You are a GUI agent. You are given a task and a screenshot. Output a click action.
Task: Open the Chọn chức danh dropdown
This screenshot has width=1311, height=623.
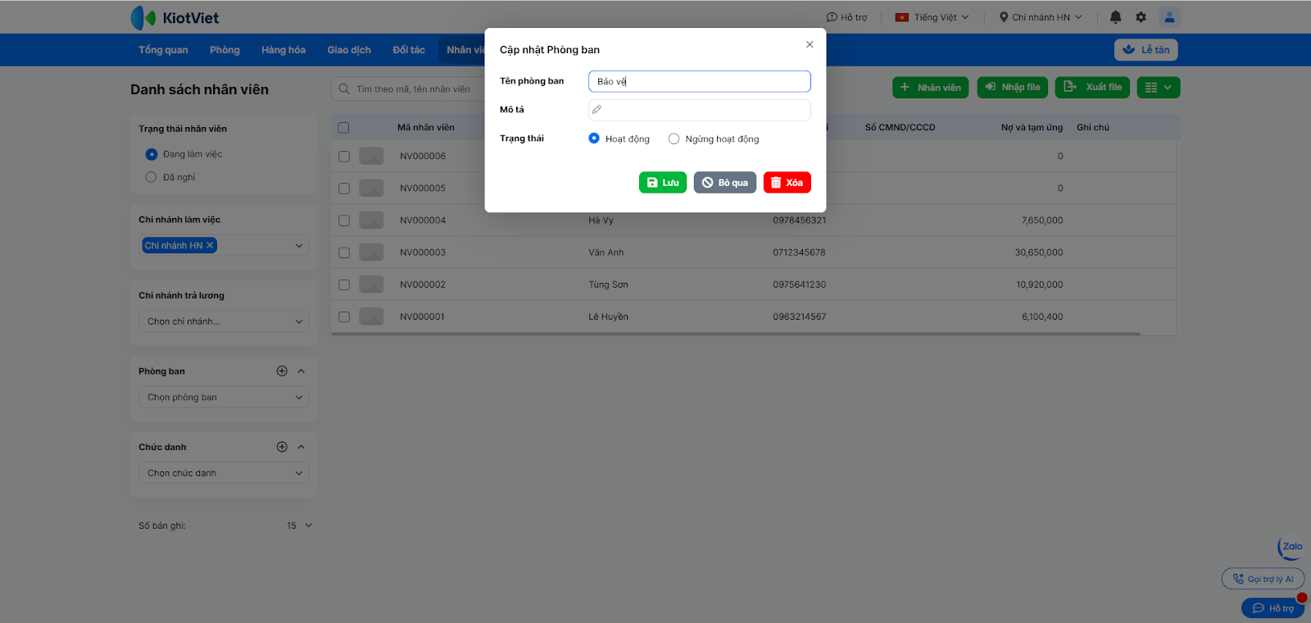click(x=224, y=473)
